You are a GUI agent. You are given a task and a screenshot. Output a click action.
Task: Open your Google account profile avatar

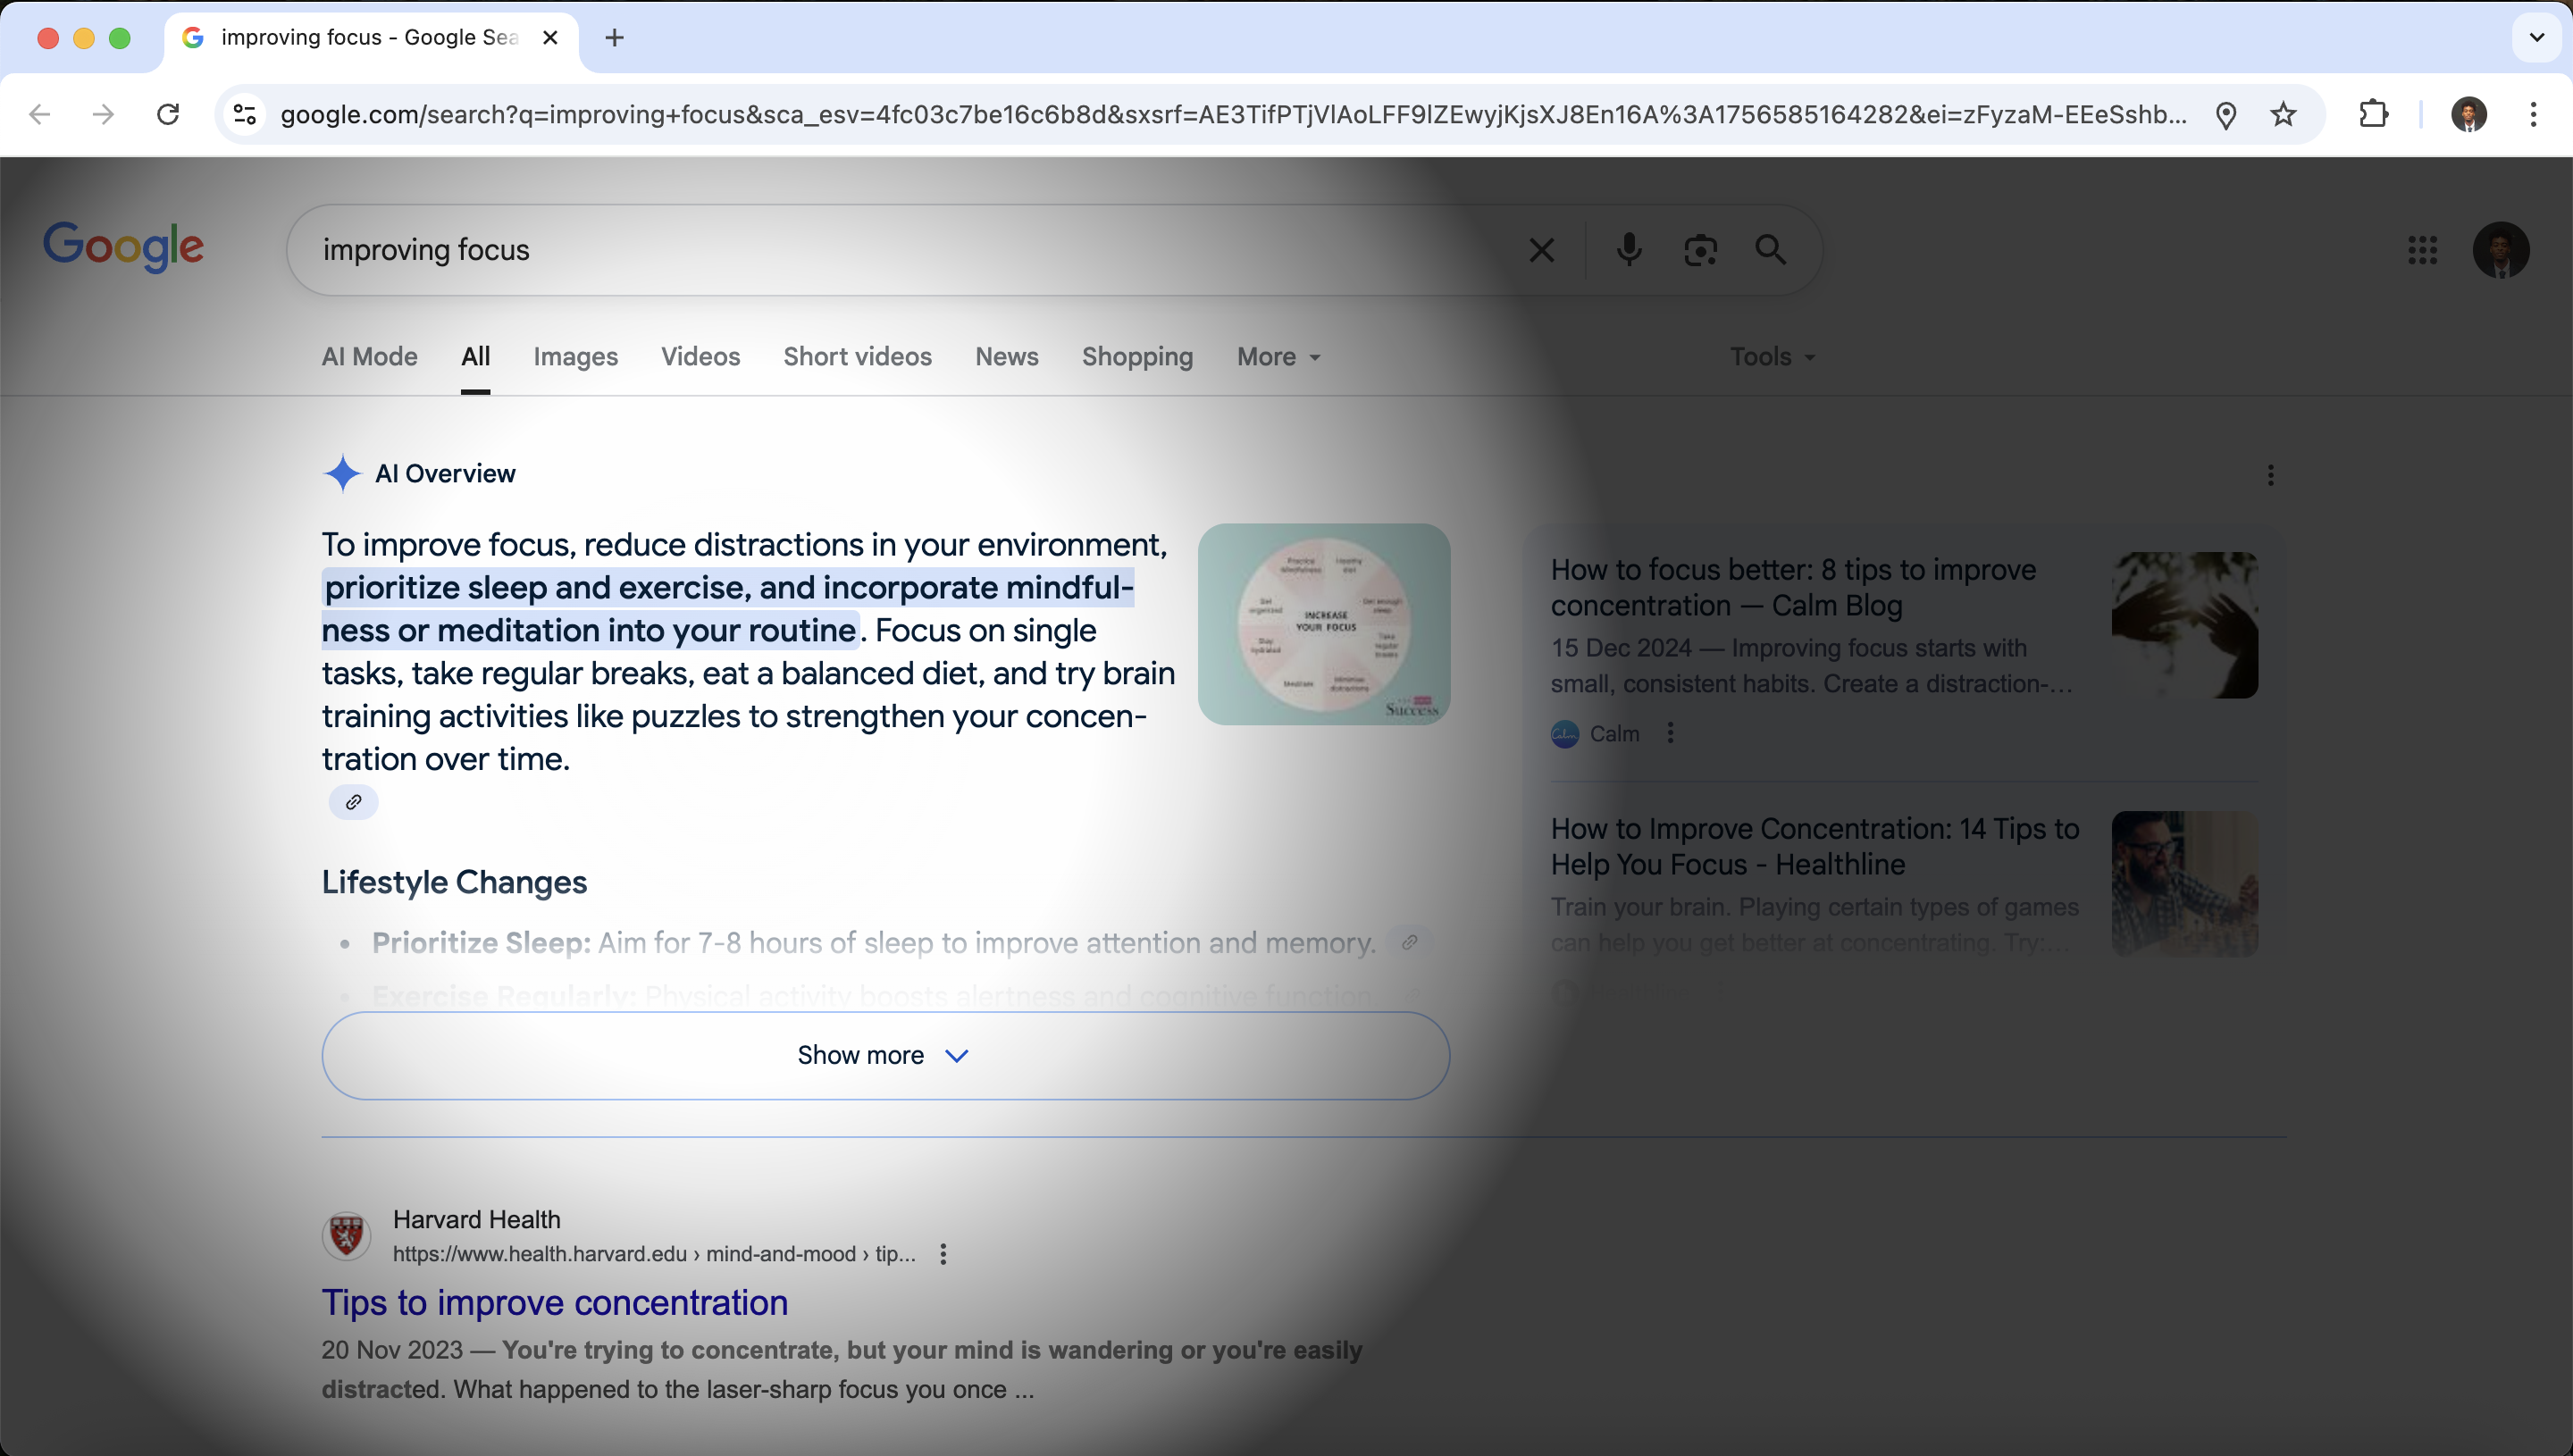pos(2501,249)
